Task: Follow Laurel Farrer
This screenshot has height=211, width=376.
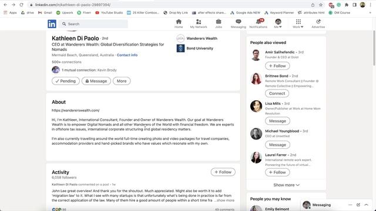Action: [277, 172]
